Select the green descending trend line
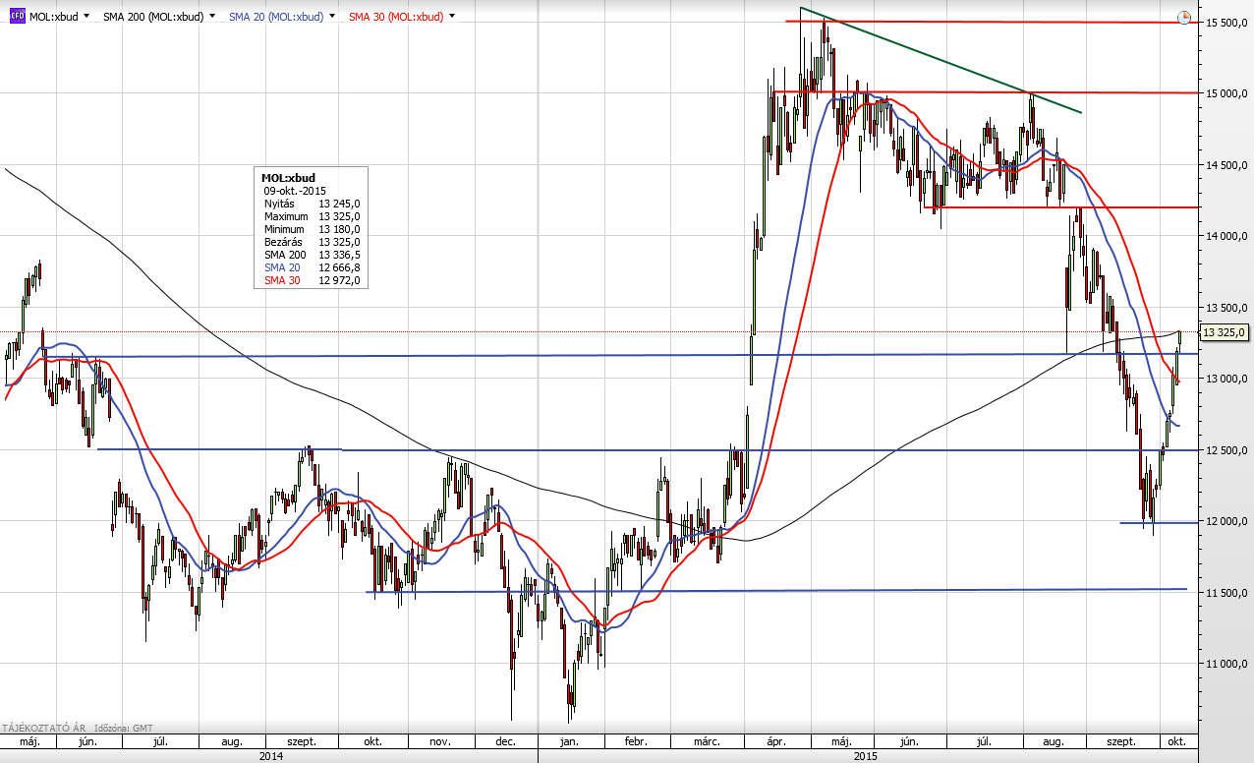The width and height of the screenshot is (1254, 763). pos(940,60)
